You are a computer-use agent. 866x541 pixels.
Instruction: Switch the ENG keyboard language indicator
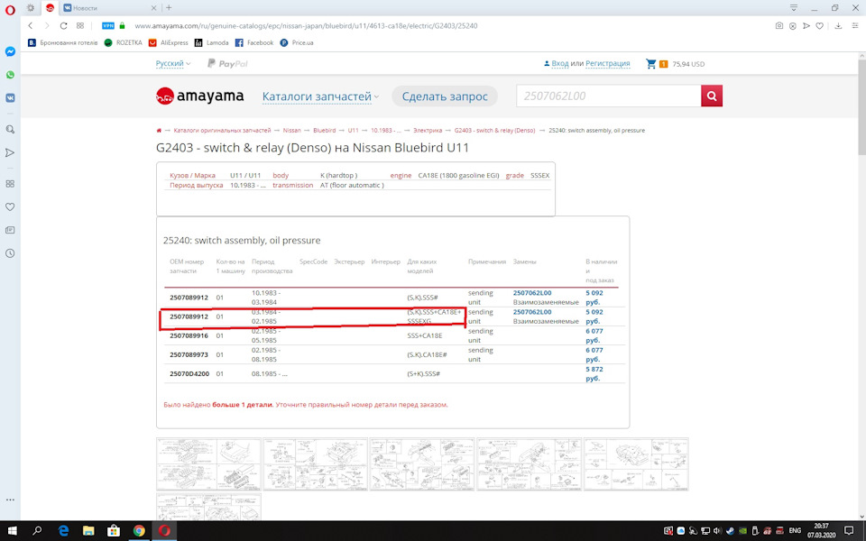point(794,530)
